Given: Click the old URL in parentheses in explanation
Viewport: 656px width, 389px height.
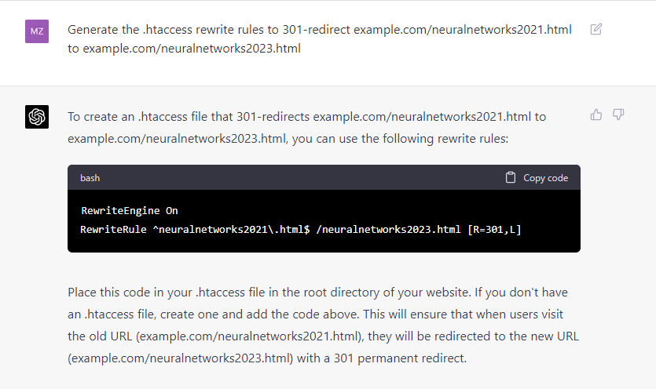Looking at the screenshot, I should click(249, 336).
